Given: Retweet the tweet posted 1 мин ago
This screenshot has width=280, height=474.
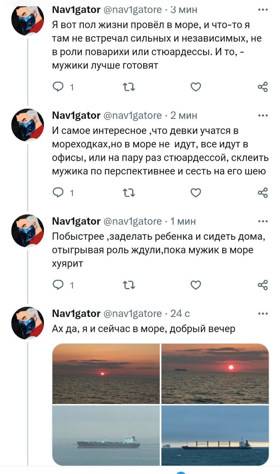Looking at the screenshot, I should pyautogui.click(x=128, y=285).
